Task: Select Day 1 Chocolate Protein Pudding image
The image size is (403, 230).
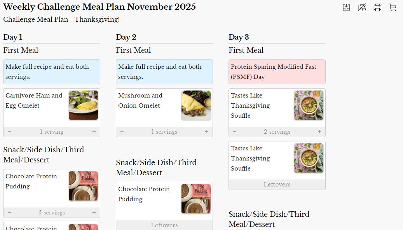Action: [83, 186]
